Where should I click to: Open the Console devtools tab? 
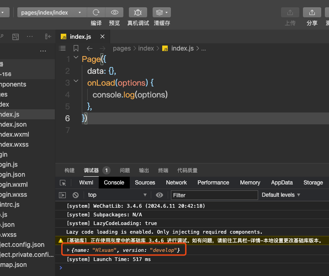(x=114, y=183)
